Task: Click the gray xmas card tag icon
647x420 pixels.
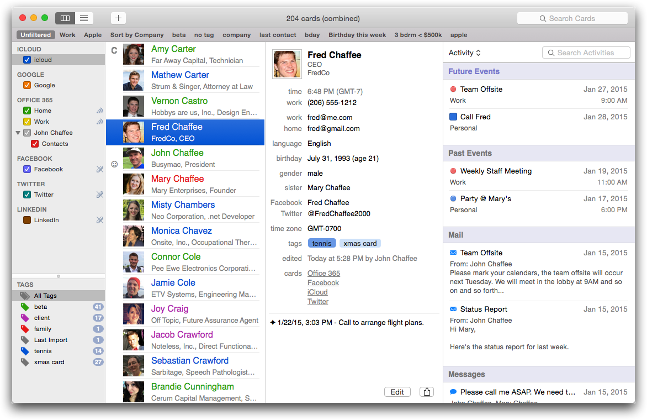Action: coord(25,362)
